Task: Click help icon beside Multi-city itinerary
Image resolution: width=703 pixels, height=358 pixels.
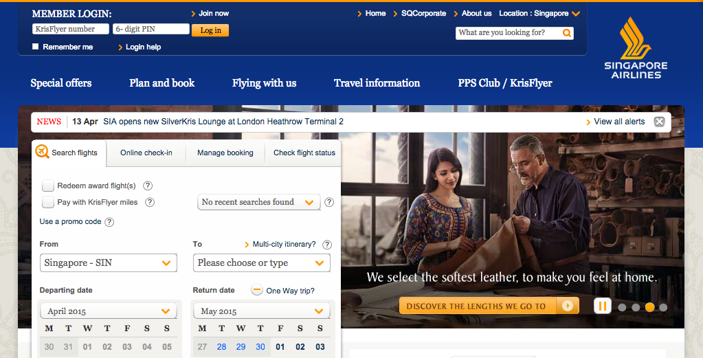Action: pos(327,245)
